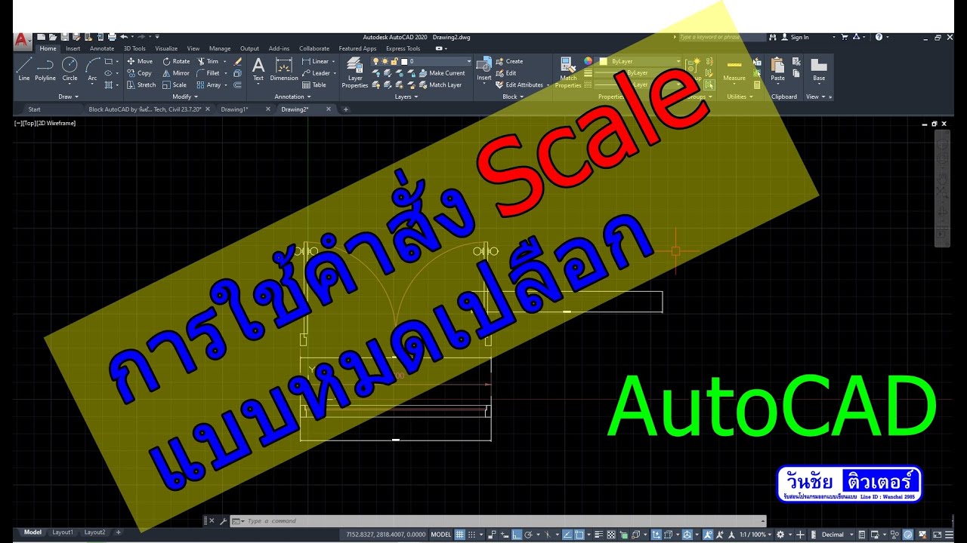Switch to the Layout1 tab
The width and height of the screenshot is (967, 543).
pyautogui.click(x=63, y=532)
